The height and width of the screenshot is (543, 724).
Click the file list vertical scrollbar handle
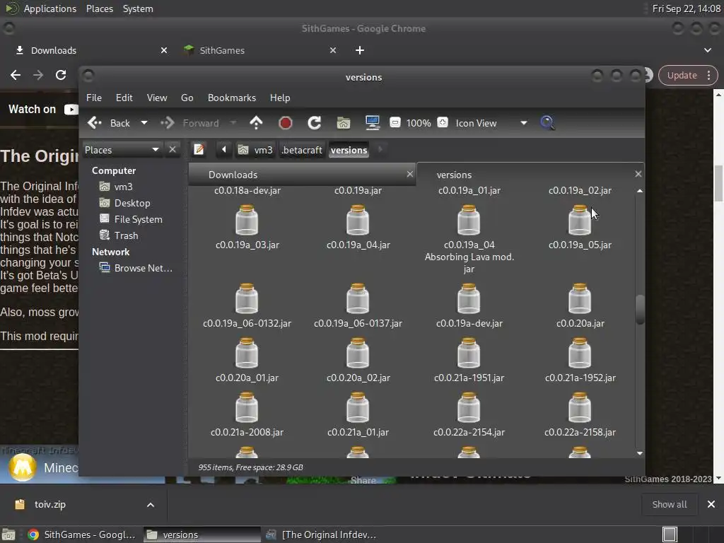(640, 310)
